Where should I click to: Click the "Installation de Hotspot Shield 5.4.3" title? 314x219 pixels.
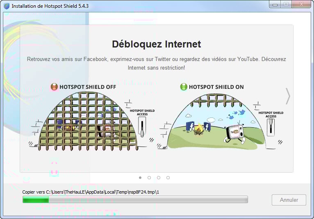click(x=50, y=6)
